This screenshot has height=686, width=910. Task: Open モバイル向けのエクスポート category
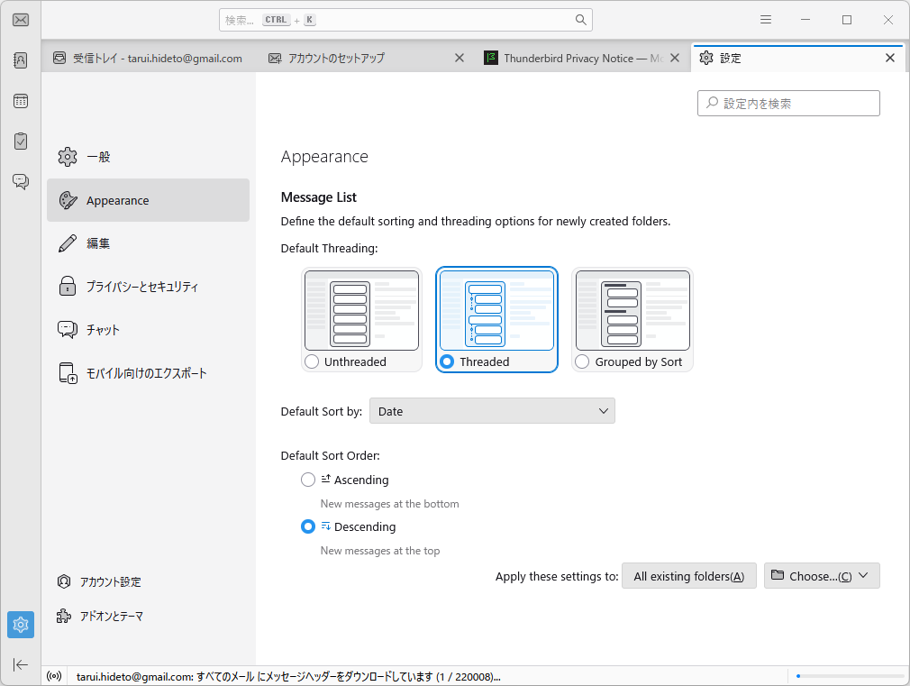point(148,373)
